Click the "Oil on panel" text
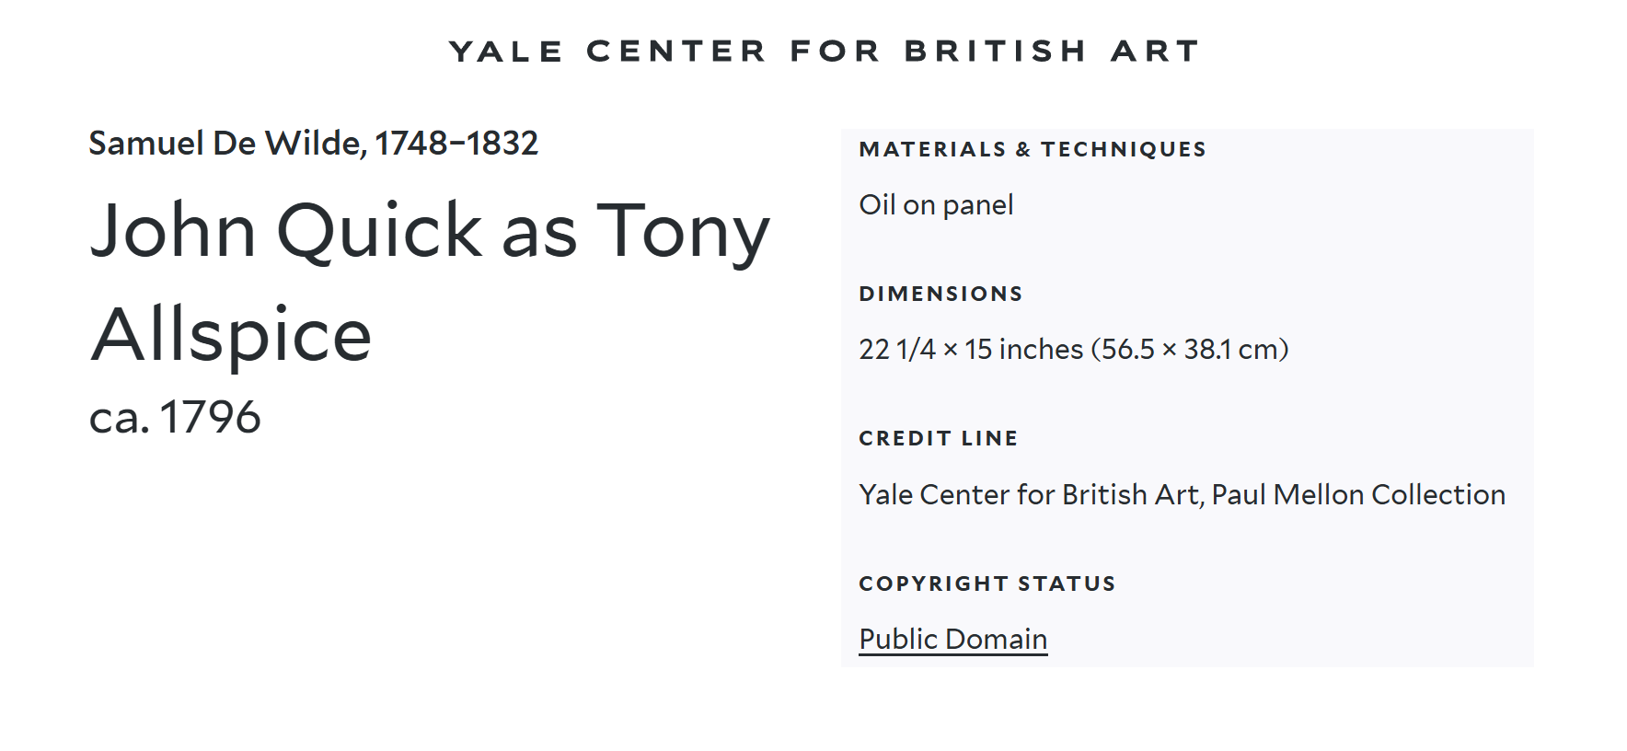This screenshot has width=1627, height=751. (x=936, y=204)
